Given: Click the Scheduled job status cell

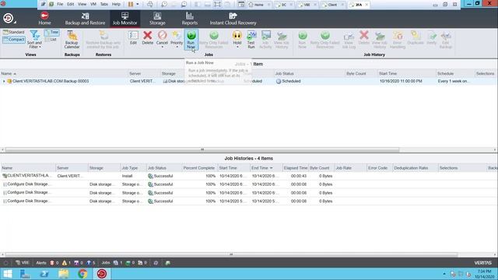Looking at the screenshot, I should 310,81.
